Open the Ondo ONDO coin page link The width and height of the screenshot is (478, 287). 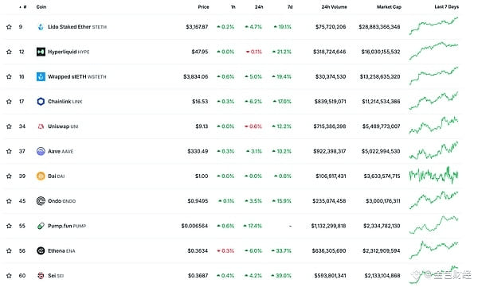(61, 201)
